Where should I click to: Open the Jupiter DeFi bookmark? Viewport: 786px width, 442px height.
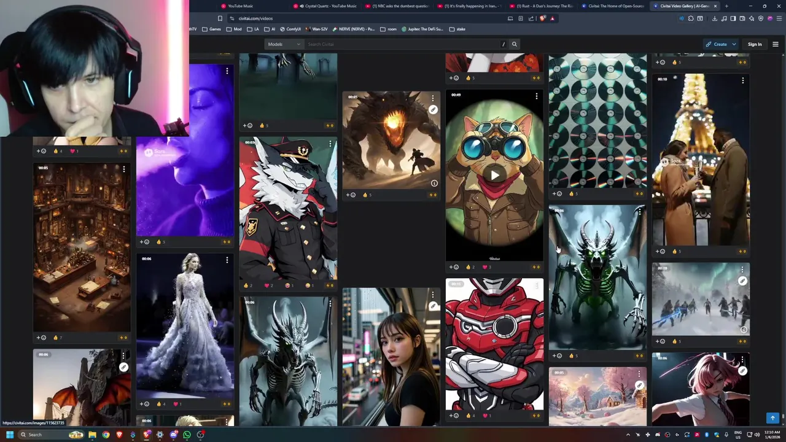[422, 29]
